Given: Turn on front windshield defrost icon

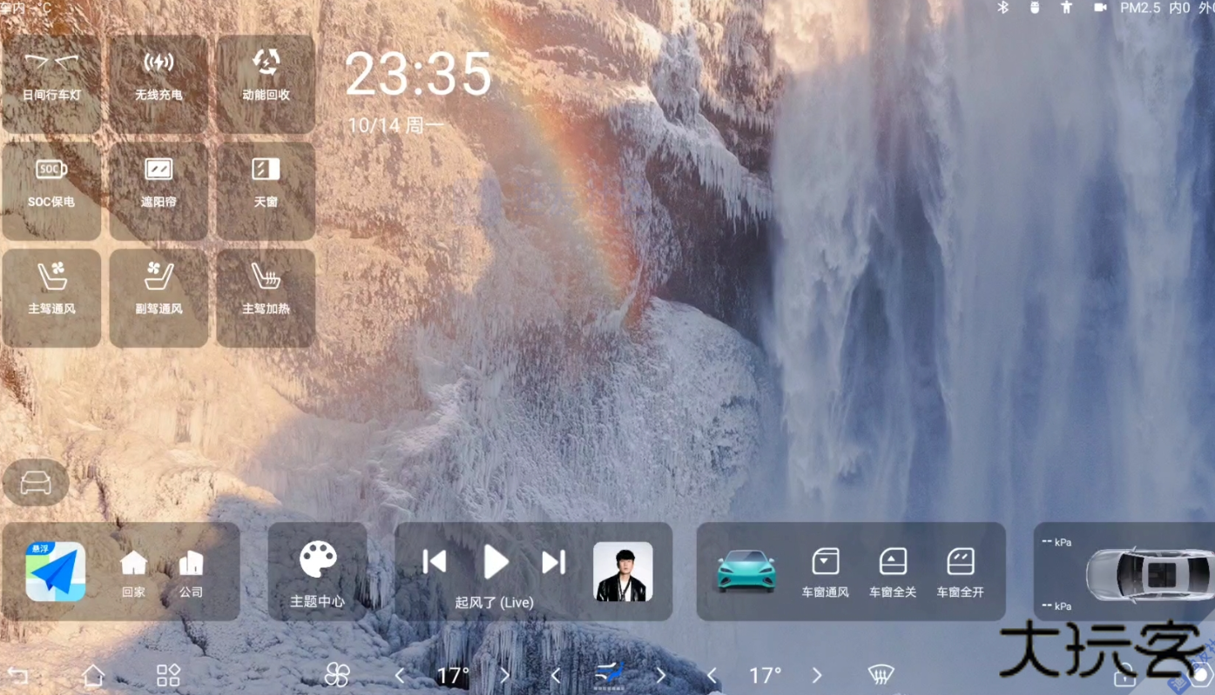Looking at the screenshot, I should point(881,675).
